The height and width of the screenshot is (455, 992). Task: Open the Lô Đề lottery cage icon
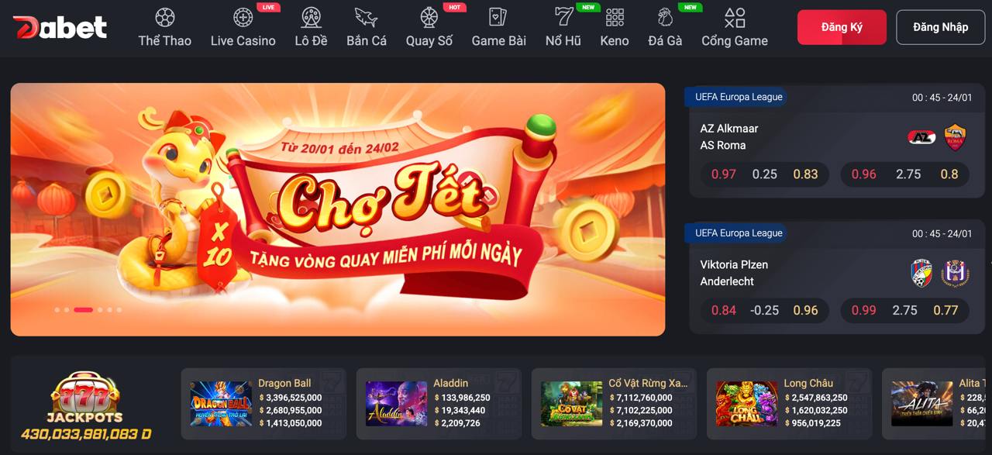pos(311,17)
